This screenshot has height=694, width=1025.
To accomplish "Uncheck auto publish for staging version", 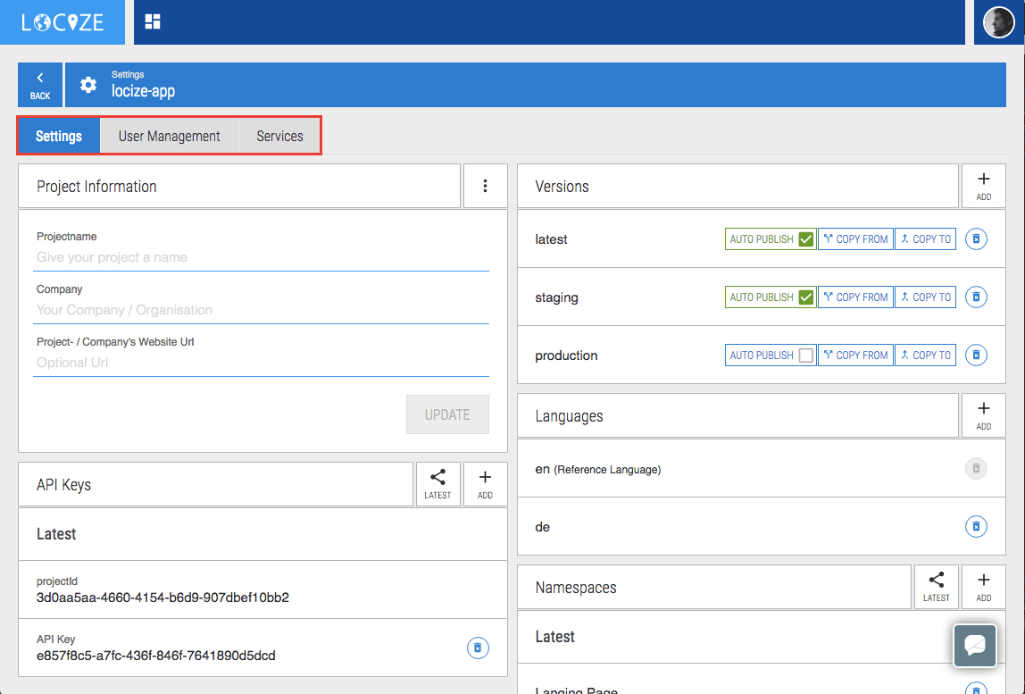I will click(806, 297).
